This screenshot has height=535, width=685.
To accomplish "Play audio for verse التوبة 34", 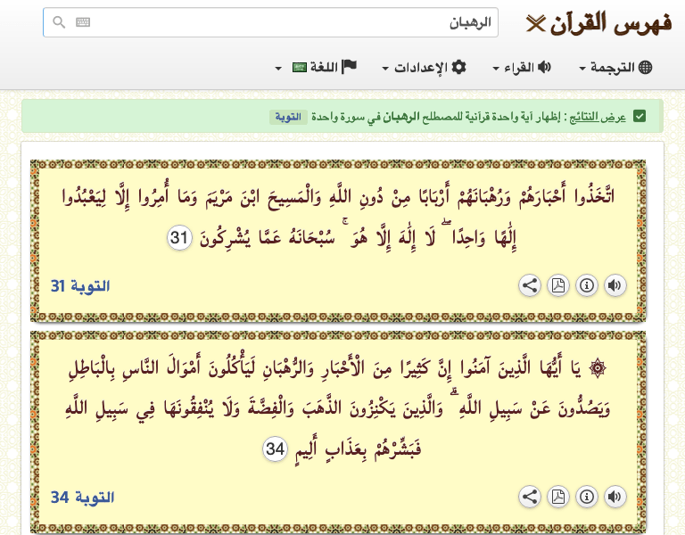I will pos(615,497).
